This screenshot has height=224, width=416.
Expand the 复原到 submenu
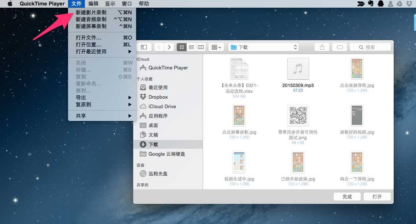click(102, 105)
